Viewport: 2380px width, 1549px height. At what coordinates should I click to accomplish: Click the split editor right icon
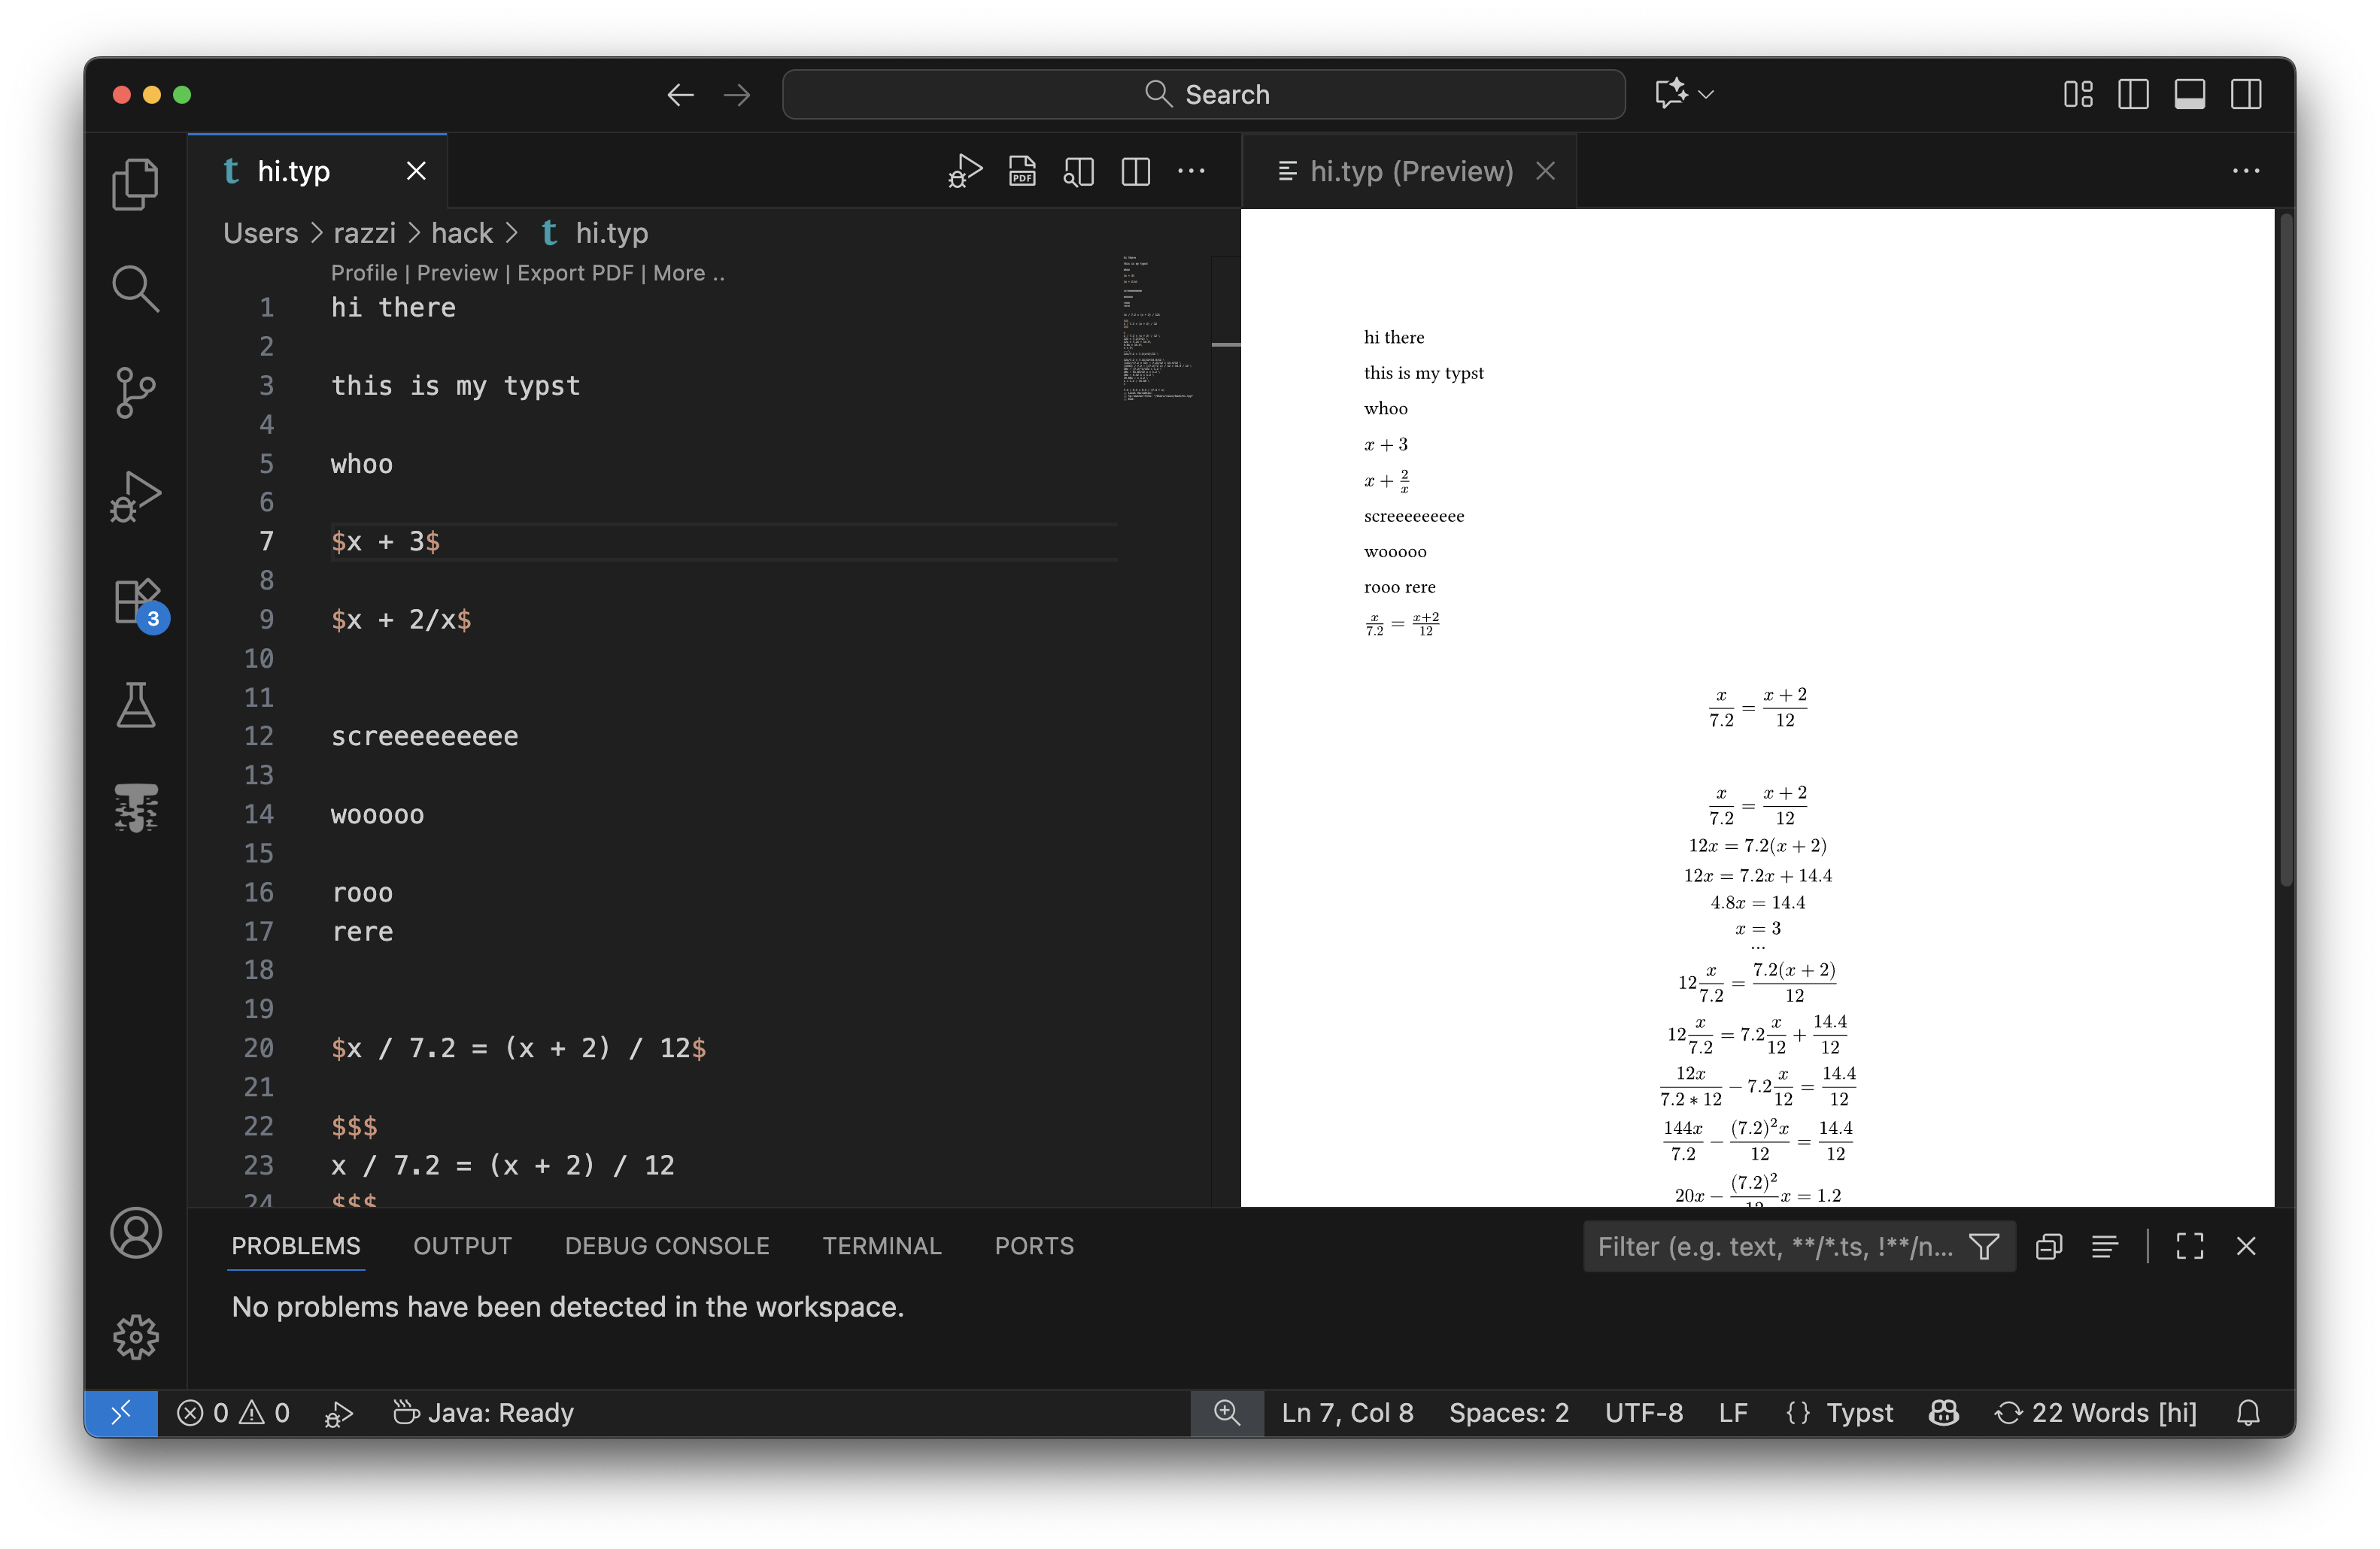coord(1135,172)
